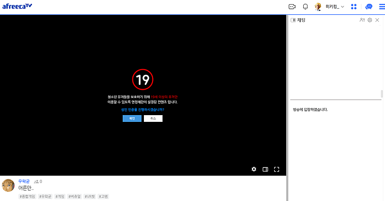Collapse chat panel using icon beside 채팅
Screen dimensions: 385x201
click(x=293, y=20)
